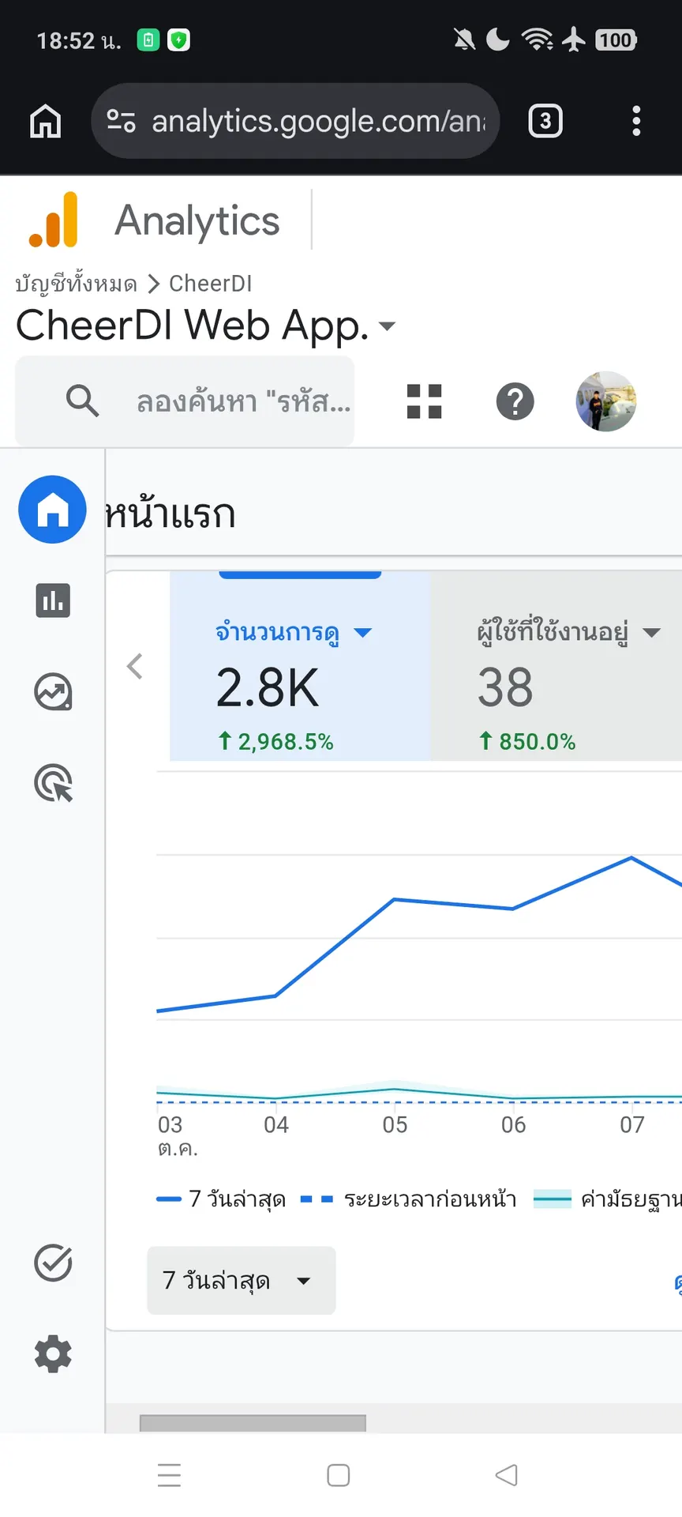Click the หน้าแรก page heading

[x=170, y=514]
